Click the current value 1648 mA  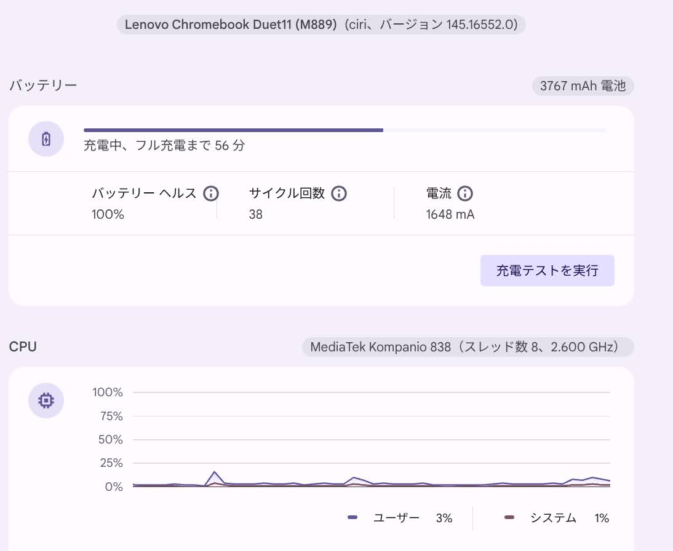pos(450,214)
